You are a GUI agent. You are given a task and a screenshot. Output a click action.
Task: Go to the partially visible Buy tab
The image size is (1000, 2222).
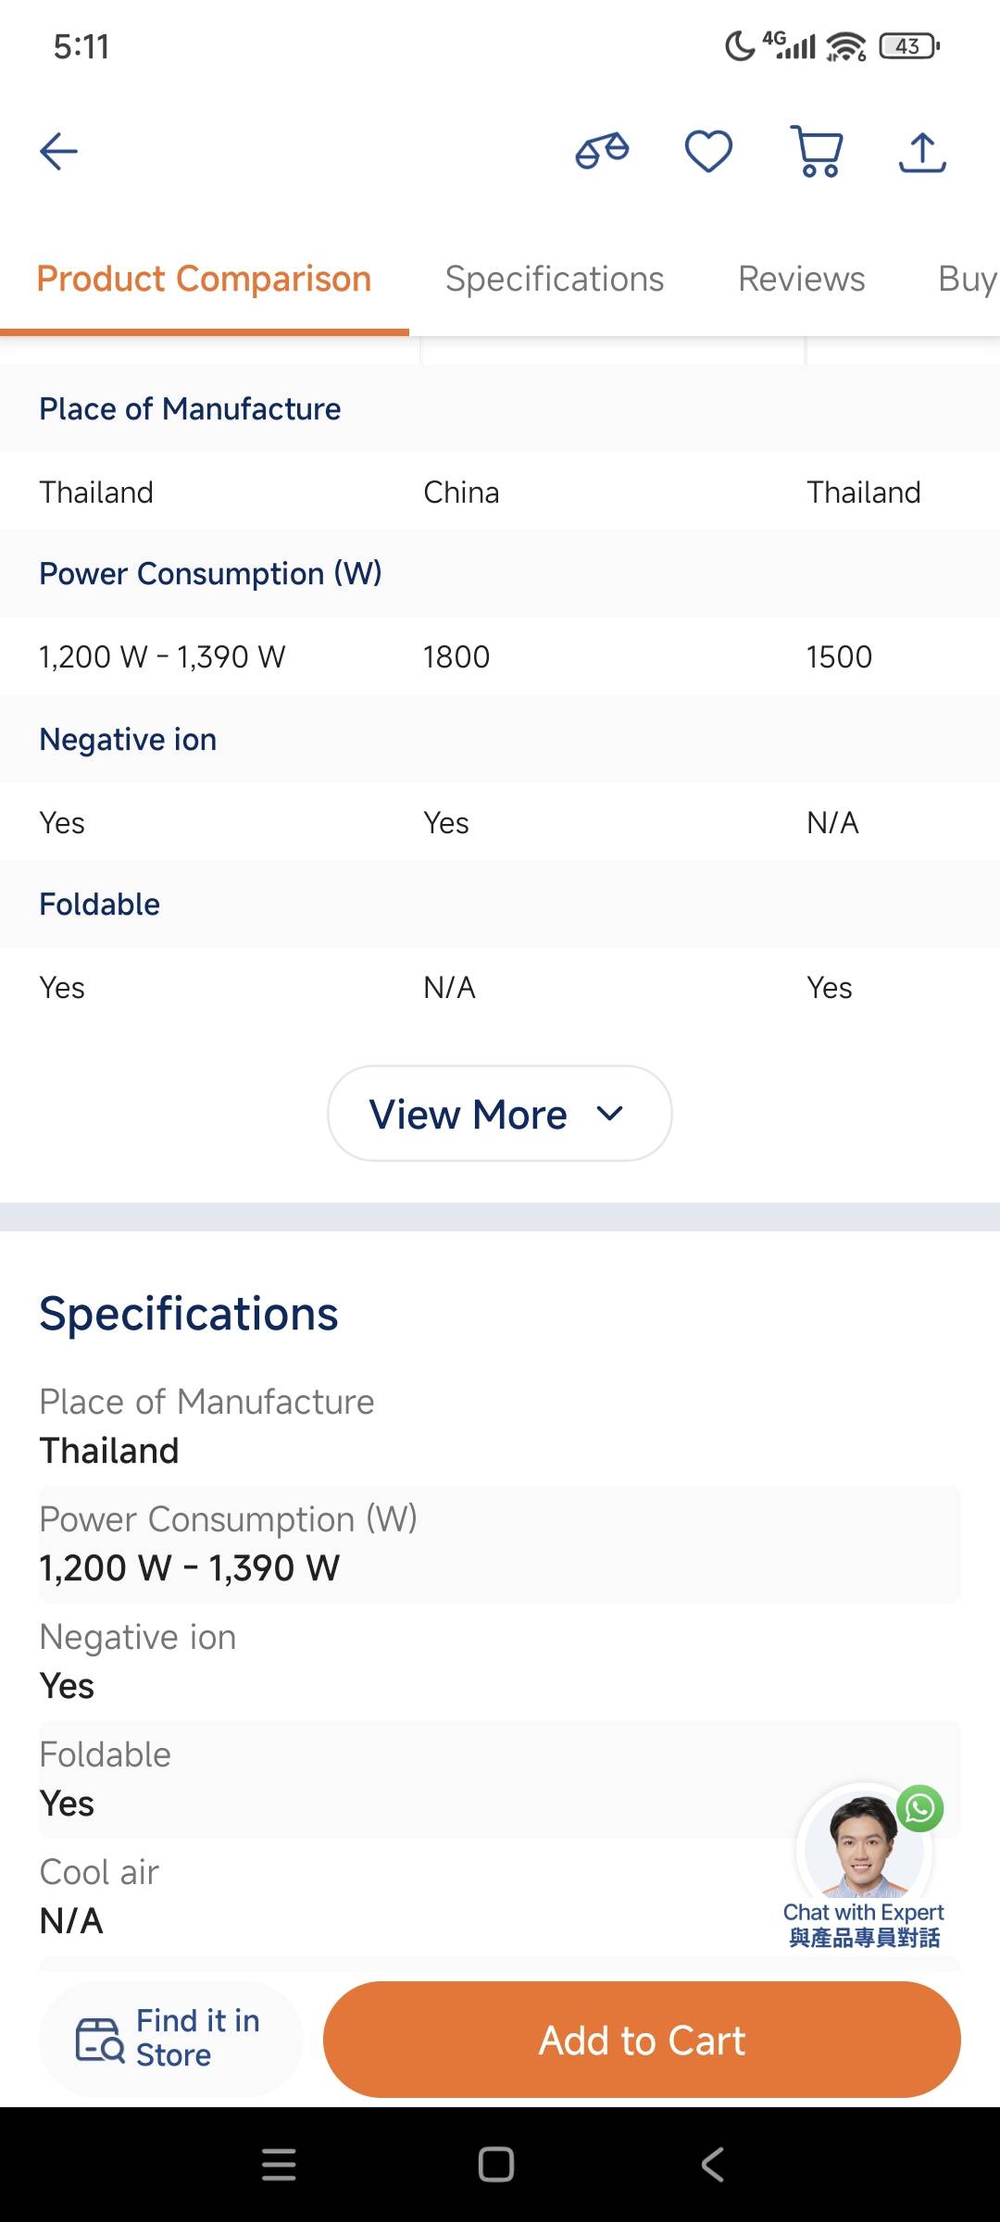click(966, 280)
